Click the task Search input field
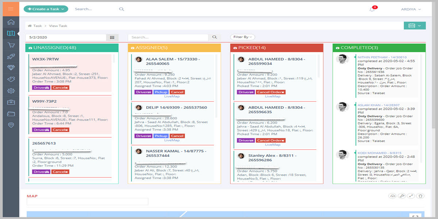The width and height of the screenshot is (438, 219). [168, 37]
